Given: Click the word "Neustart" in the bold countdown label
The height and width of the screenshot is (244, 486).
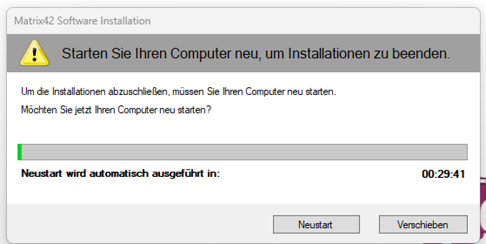Looking at the screenshot, I should [x=38, y=174].
